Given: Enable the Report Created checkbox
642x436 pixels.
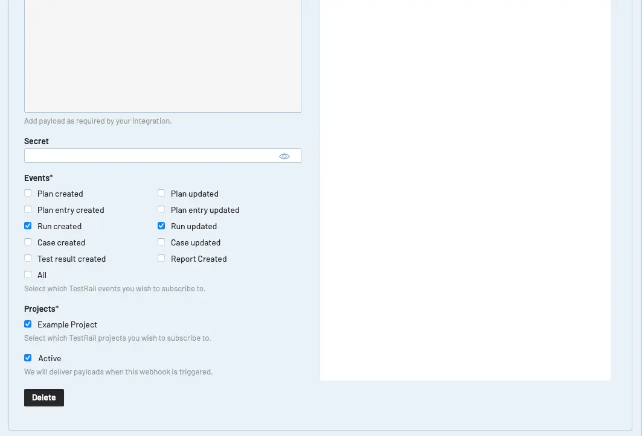Looking at the screenshot, I should pyautogui.click(x=161, y=259).
